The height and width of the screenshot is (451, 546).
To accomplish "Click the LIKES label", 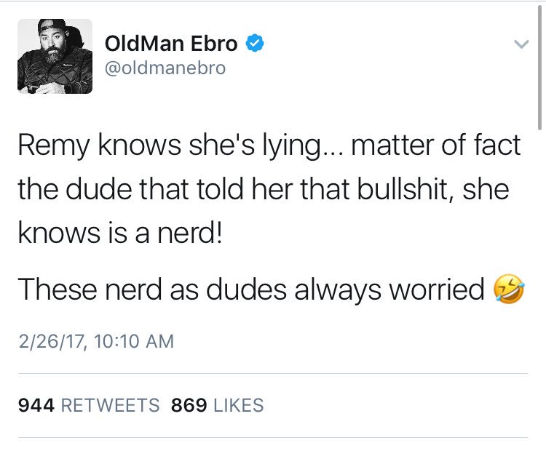I will point(239,405).
